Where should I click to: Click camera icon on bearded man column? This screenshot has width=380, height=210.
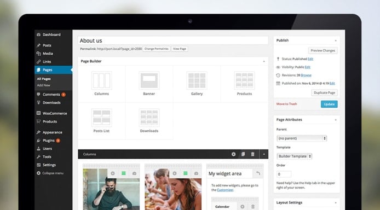(x=134, y=173)
